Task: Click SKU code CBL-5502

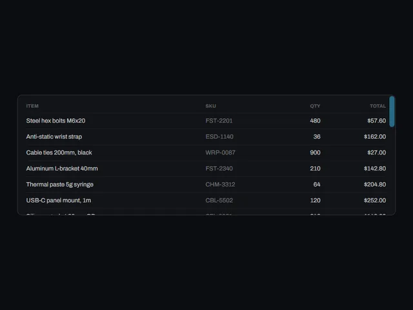Action: point(219,200)
